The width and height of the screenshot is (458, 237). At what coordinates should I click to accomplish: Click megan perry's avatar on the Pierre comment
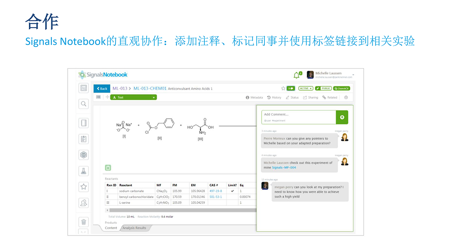pyautogui.click(x=345, y=137)
